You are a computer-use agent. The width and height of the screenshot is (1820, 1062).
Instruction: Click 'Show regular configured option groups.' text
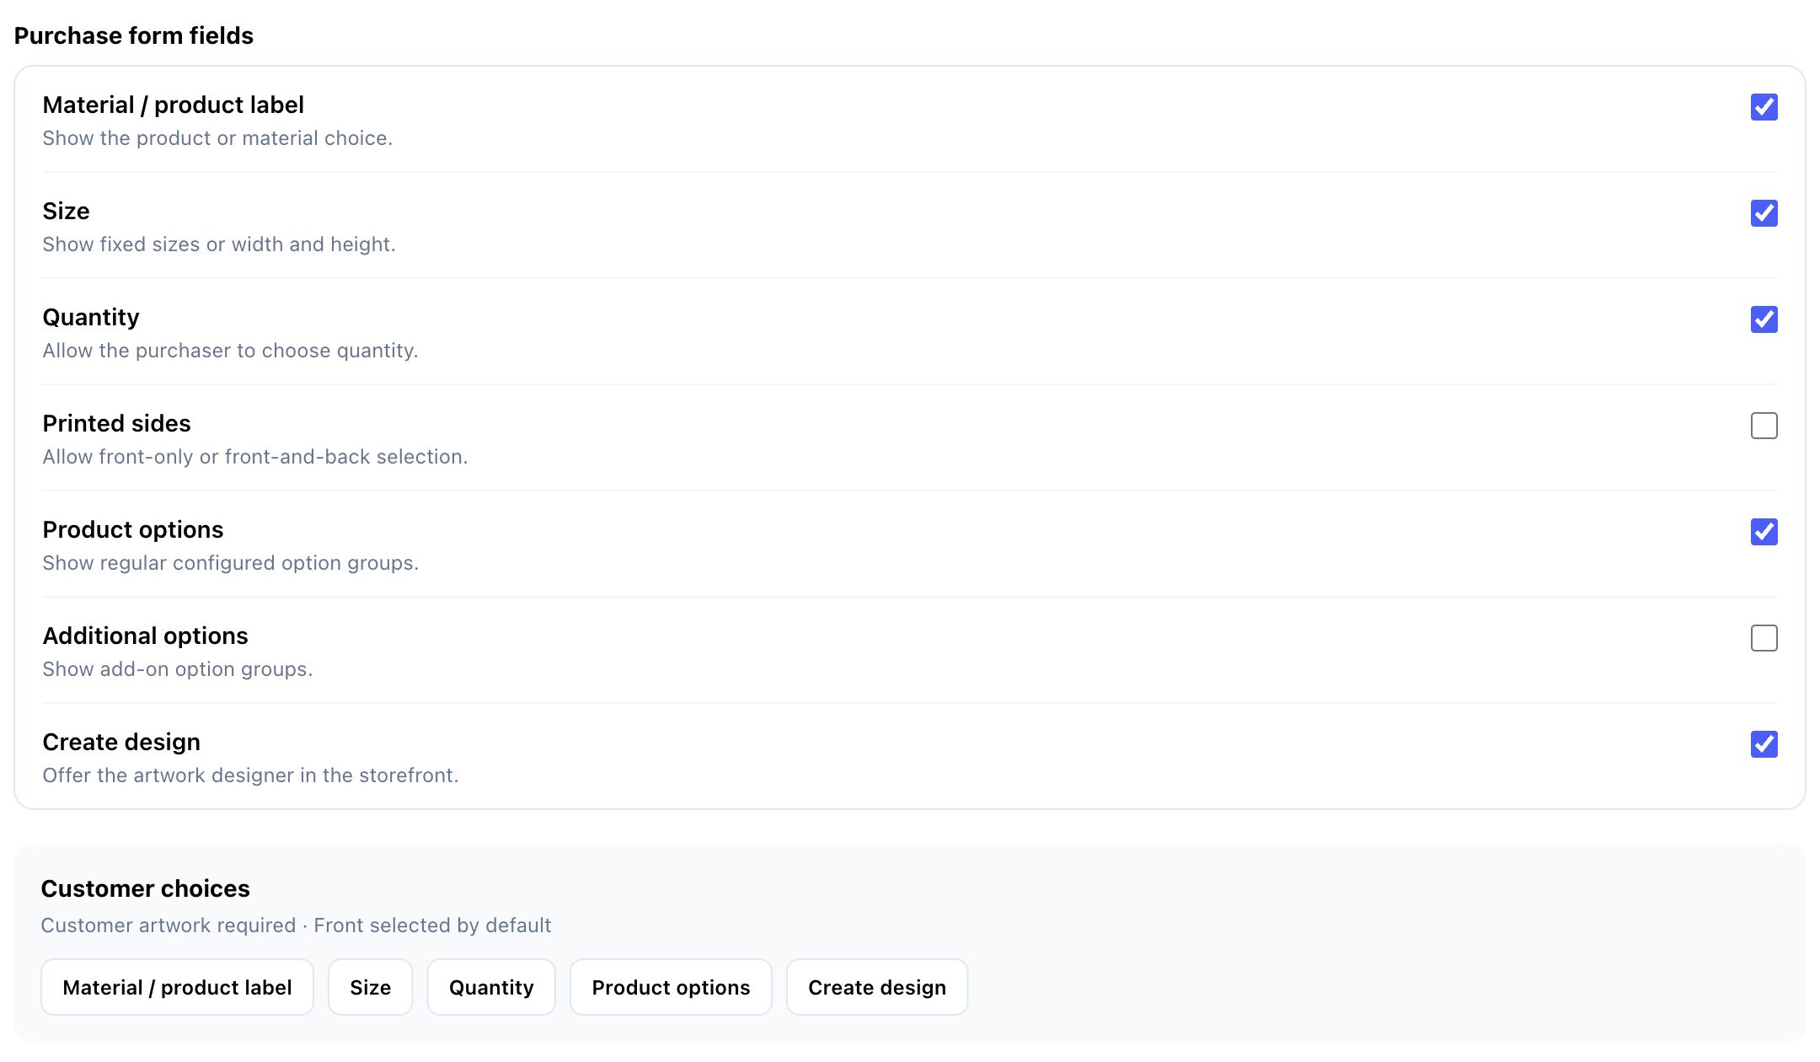pyautogui.click(x=231, y=563)
